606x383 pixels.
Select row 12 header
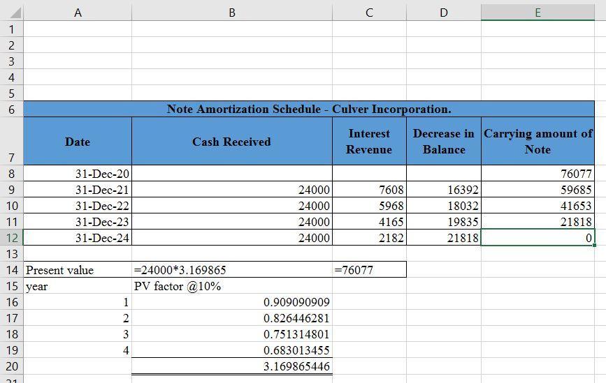12,238
